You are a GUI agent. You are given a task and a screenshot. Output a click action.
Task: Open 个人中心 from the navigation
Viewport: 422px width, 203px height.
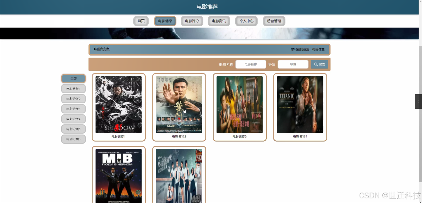246,21
